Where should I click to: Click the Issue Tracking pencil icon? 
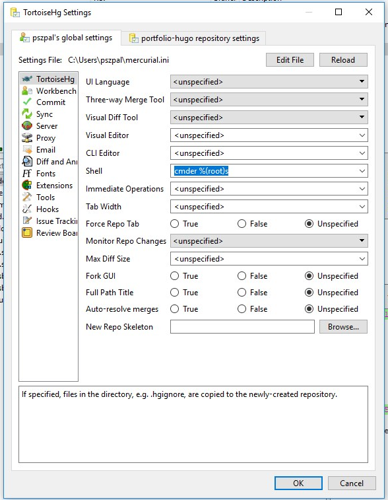point(27,221)
